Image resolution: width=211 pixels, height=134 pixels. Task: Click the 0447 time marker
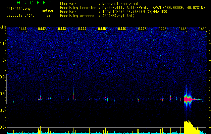pyautogui.click(x=142, y=29)
